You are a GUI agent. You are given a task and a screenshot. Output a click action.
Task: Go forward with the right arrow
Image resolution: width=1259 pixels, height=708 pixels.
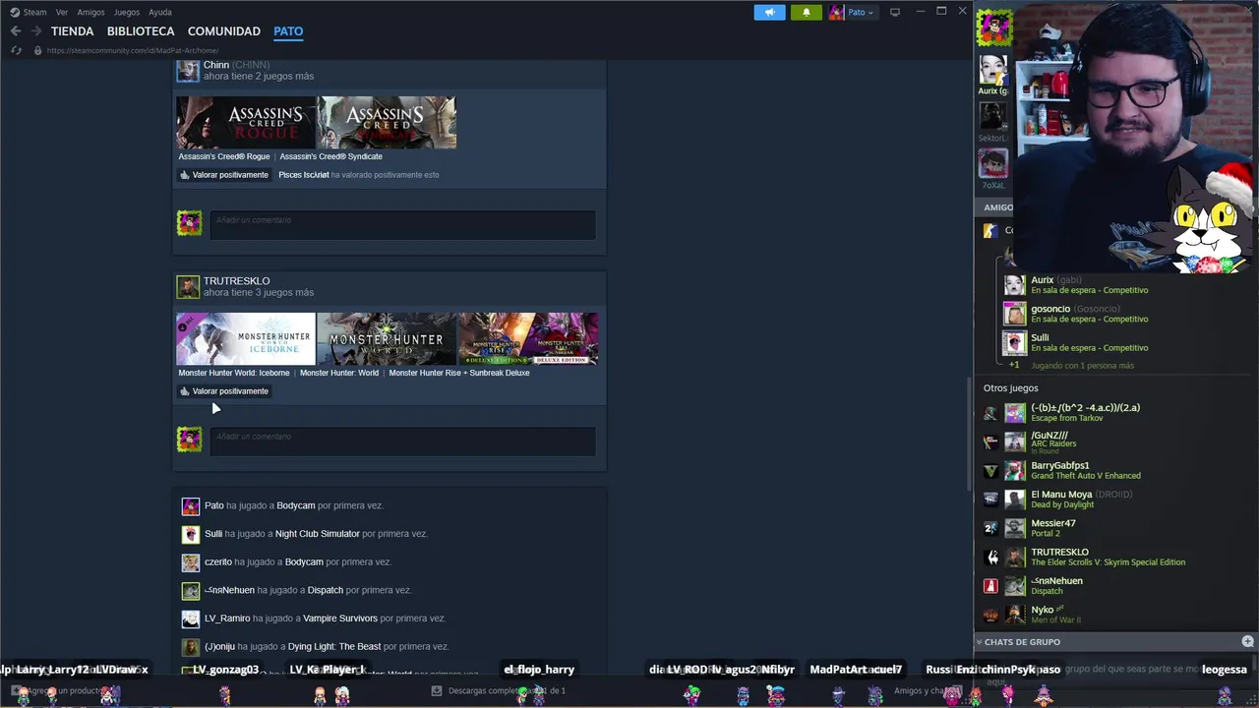(x=36, y=31)
